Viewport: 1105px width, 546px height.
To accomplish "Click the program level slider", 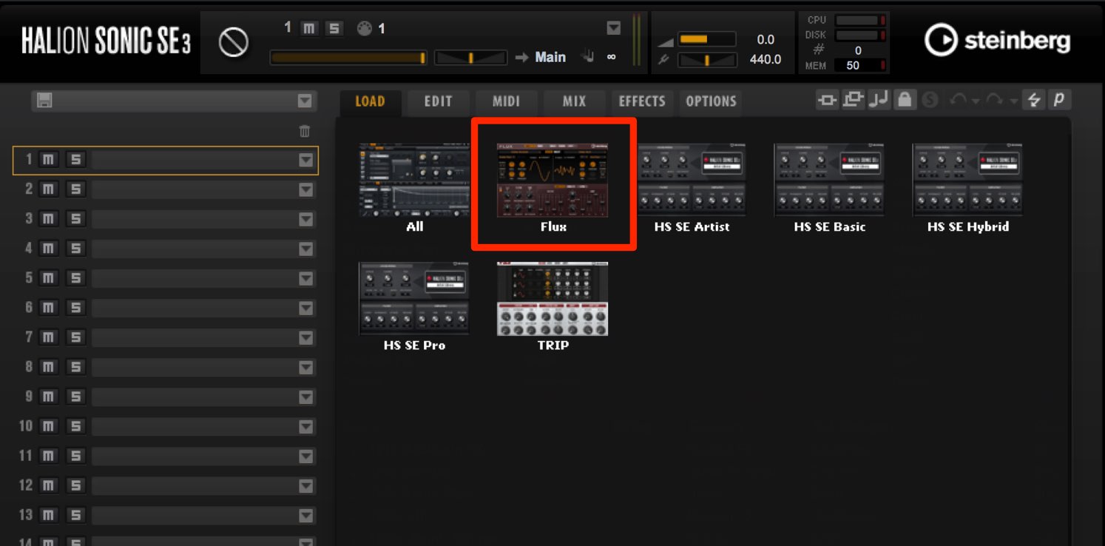I will pyautogui.click(x=348, y=58).
